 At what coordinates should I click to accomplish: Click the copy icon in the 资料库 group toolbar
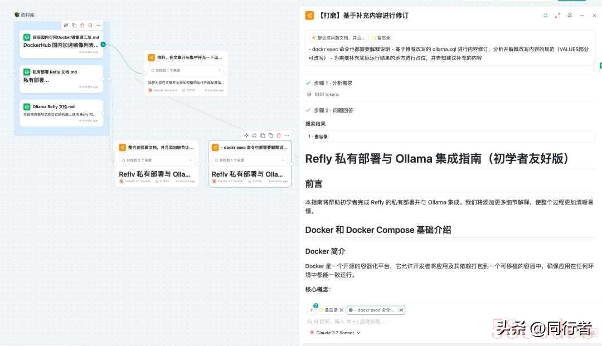(x=74, y=25)
